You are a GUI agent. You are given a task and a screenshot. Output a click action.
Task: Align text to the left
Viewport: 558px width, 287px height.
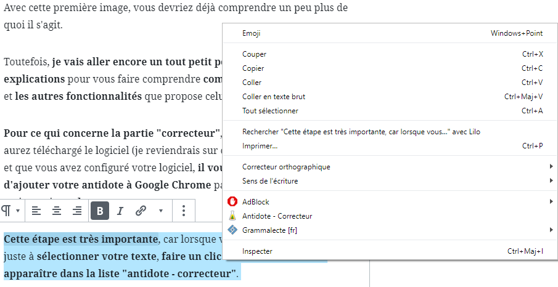36,211
